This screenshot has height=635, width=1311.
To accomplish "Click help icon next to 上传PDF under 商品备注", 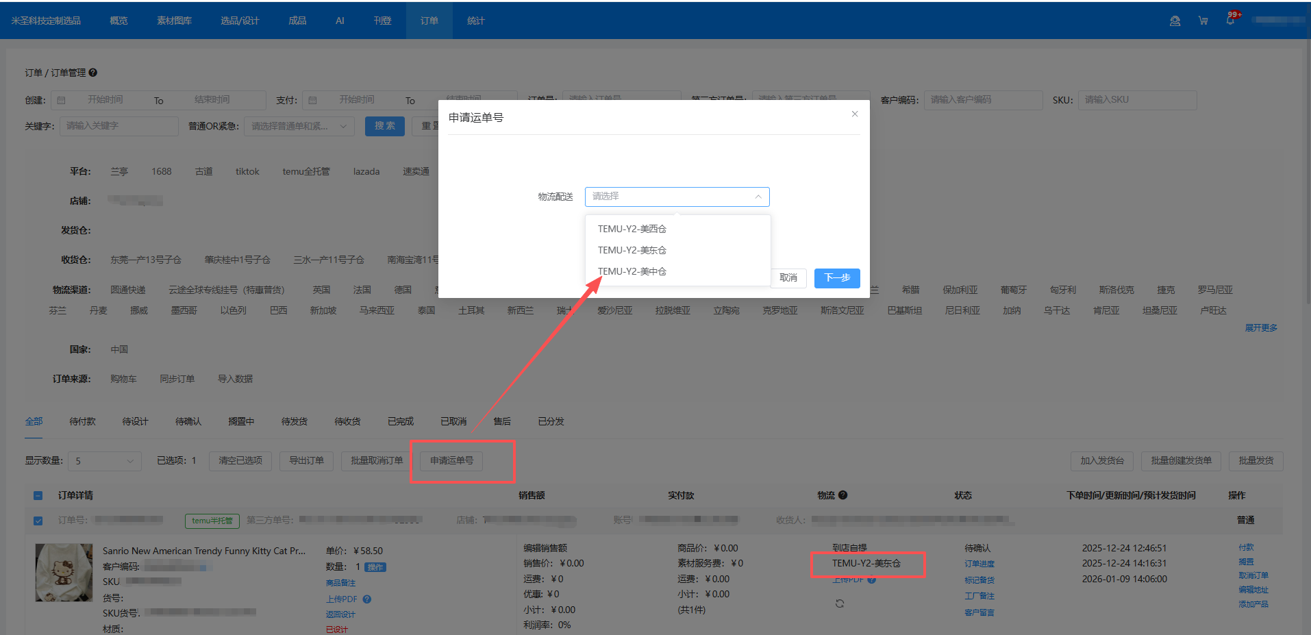I will click(x=367, y=599).
